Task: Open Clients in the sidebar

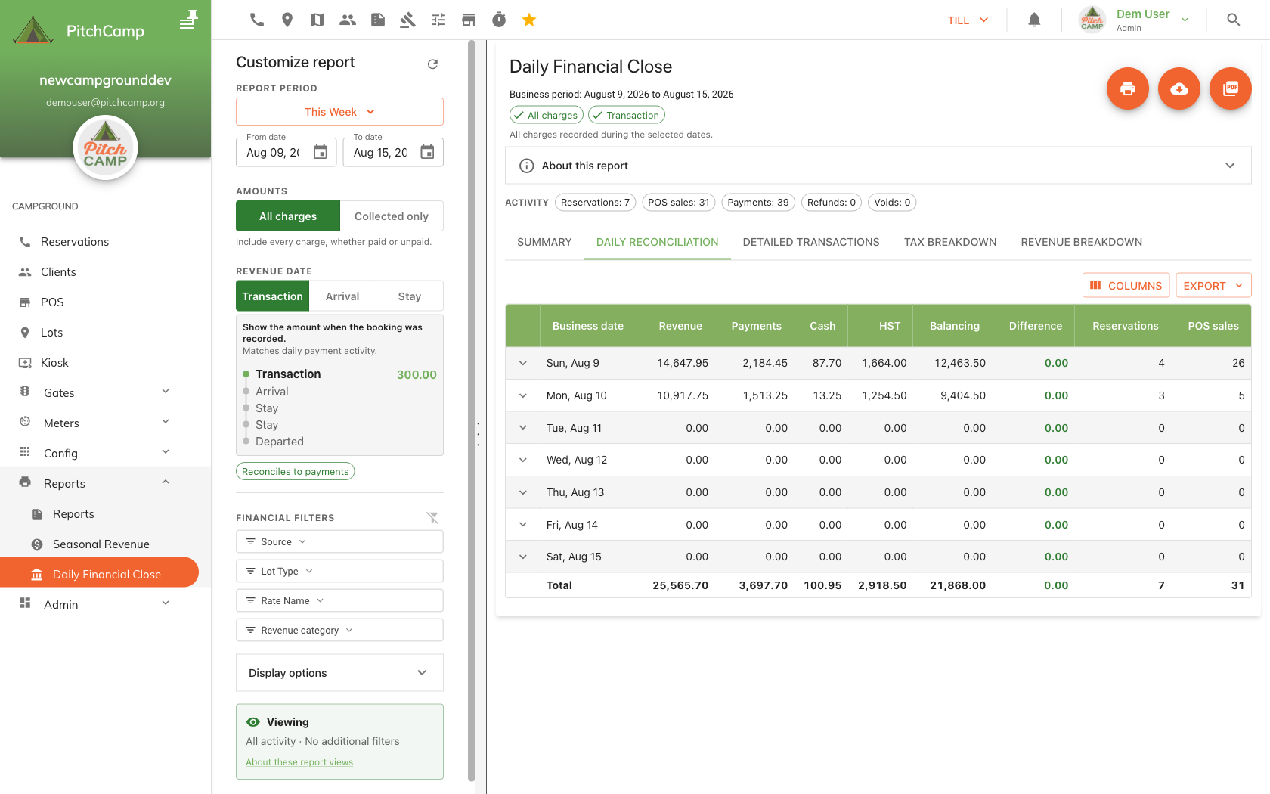Action: click(105, 272)
